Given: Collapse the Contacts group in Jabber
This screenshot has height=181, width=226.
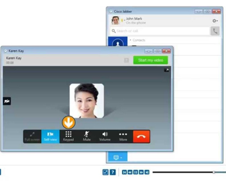Looking at the screenshot, I should (130, 40).
